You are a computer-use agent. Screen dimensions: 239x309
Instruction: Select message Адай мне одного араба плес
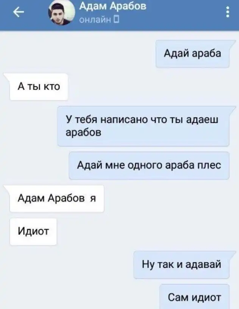(x=149, y=165)
